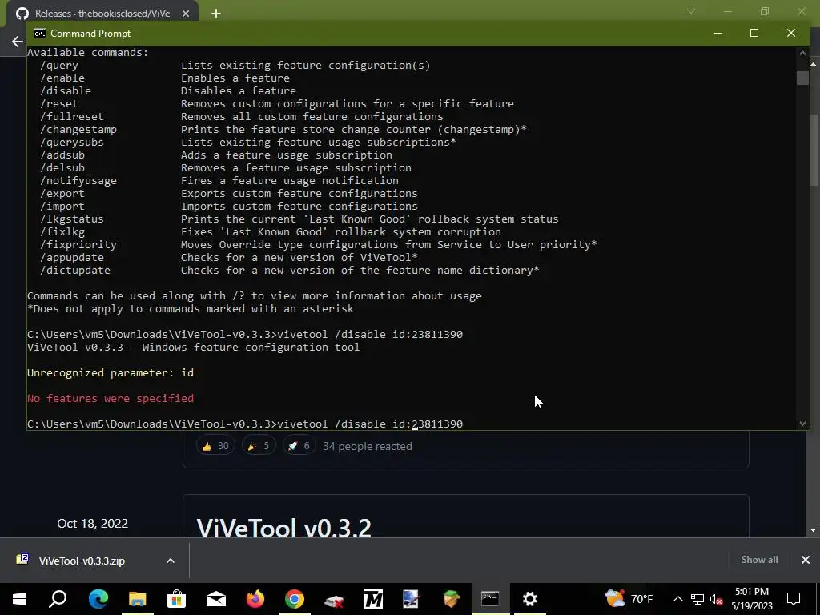Switch to Command Prompt taskbar icon
The image size is (820, 615).
[x=490, y=599]
